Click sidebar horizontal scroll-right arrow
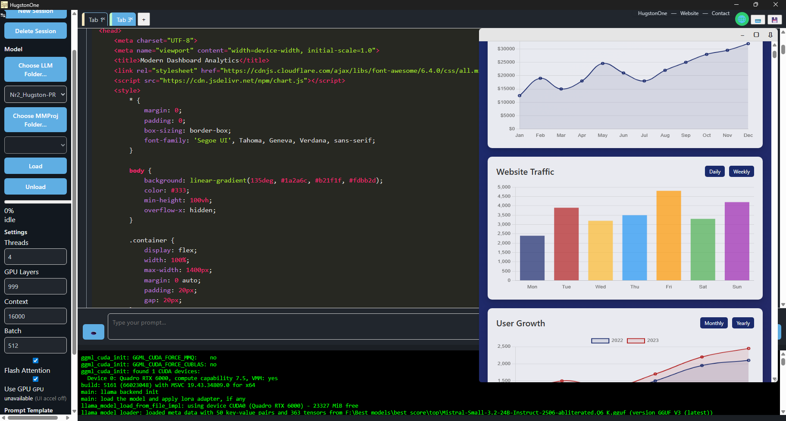786x421 pixels. click(68, 418)
